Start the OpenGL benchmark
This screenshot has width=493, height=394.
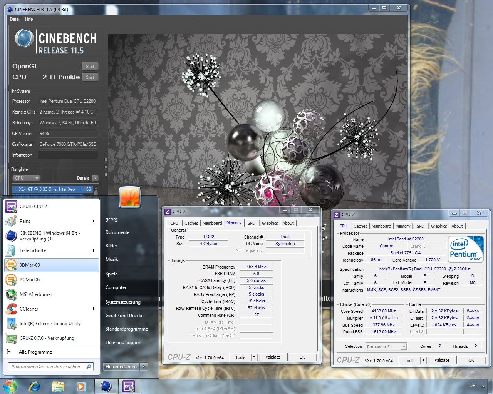pyautogui.click(x=90, y=67)
